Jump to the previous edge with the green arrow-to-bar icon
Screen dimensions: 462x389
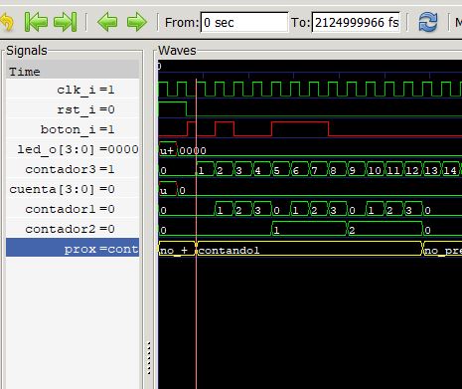(x=36, y=22)
